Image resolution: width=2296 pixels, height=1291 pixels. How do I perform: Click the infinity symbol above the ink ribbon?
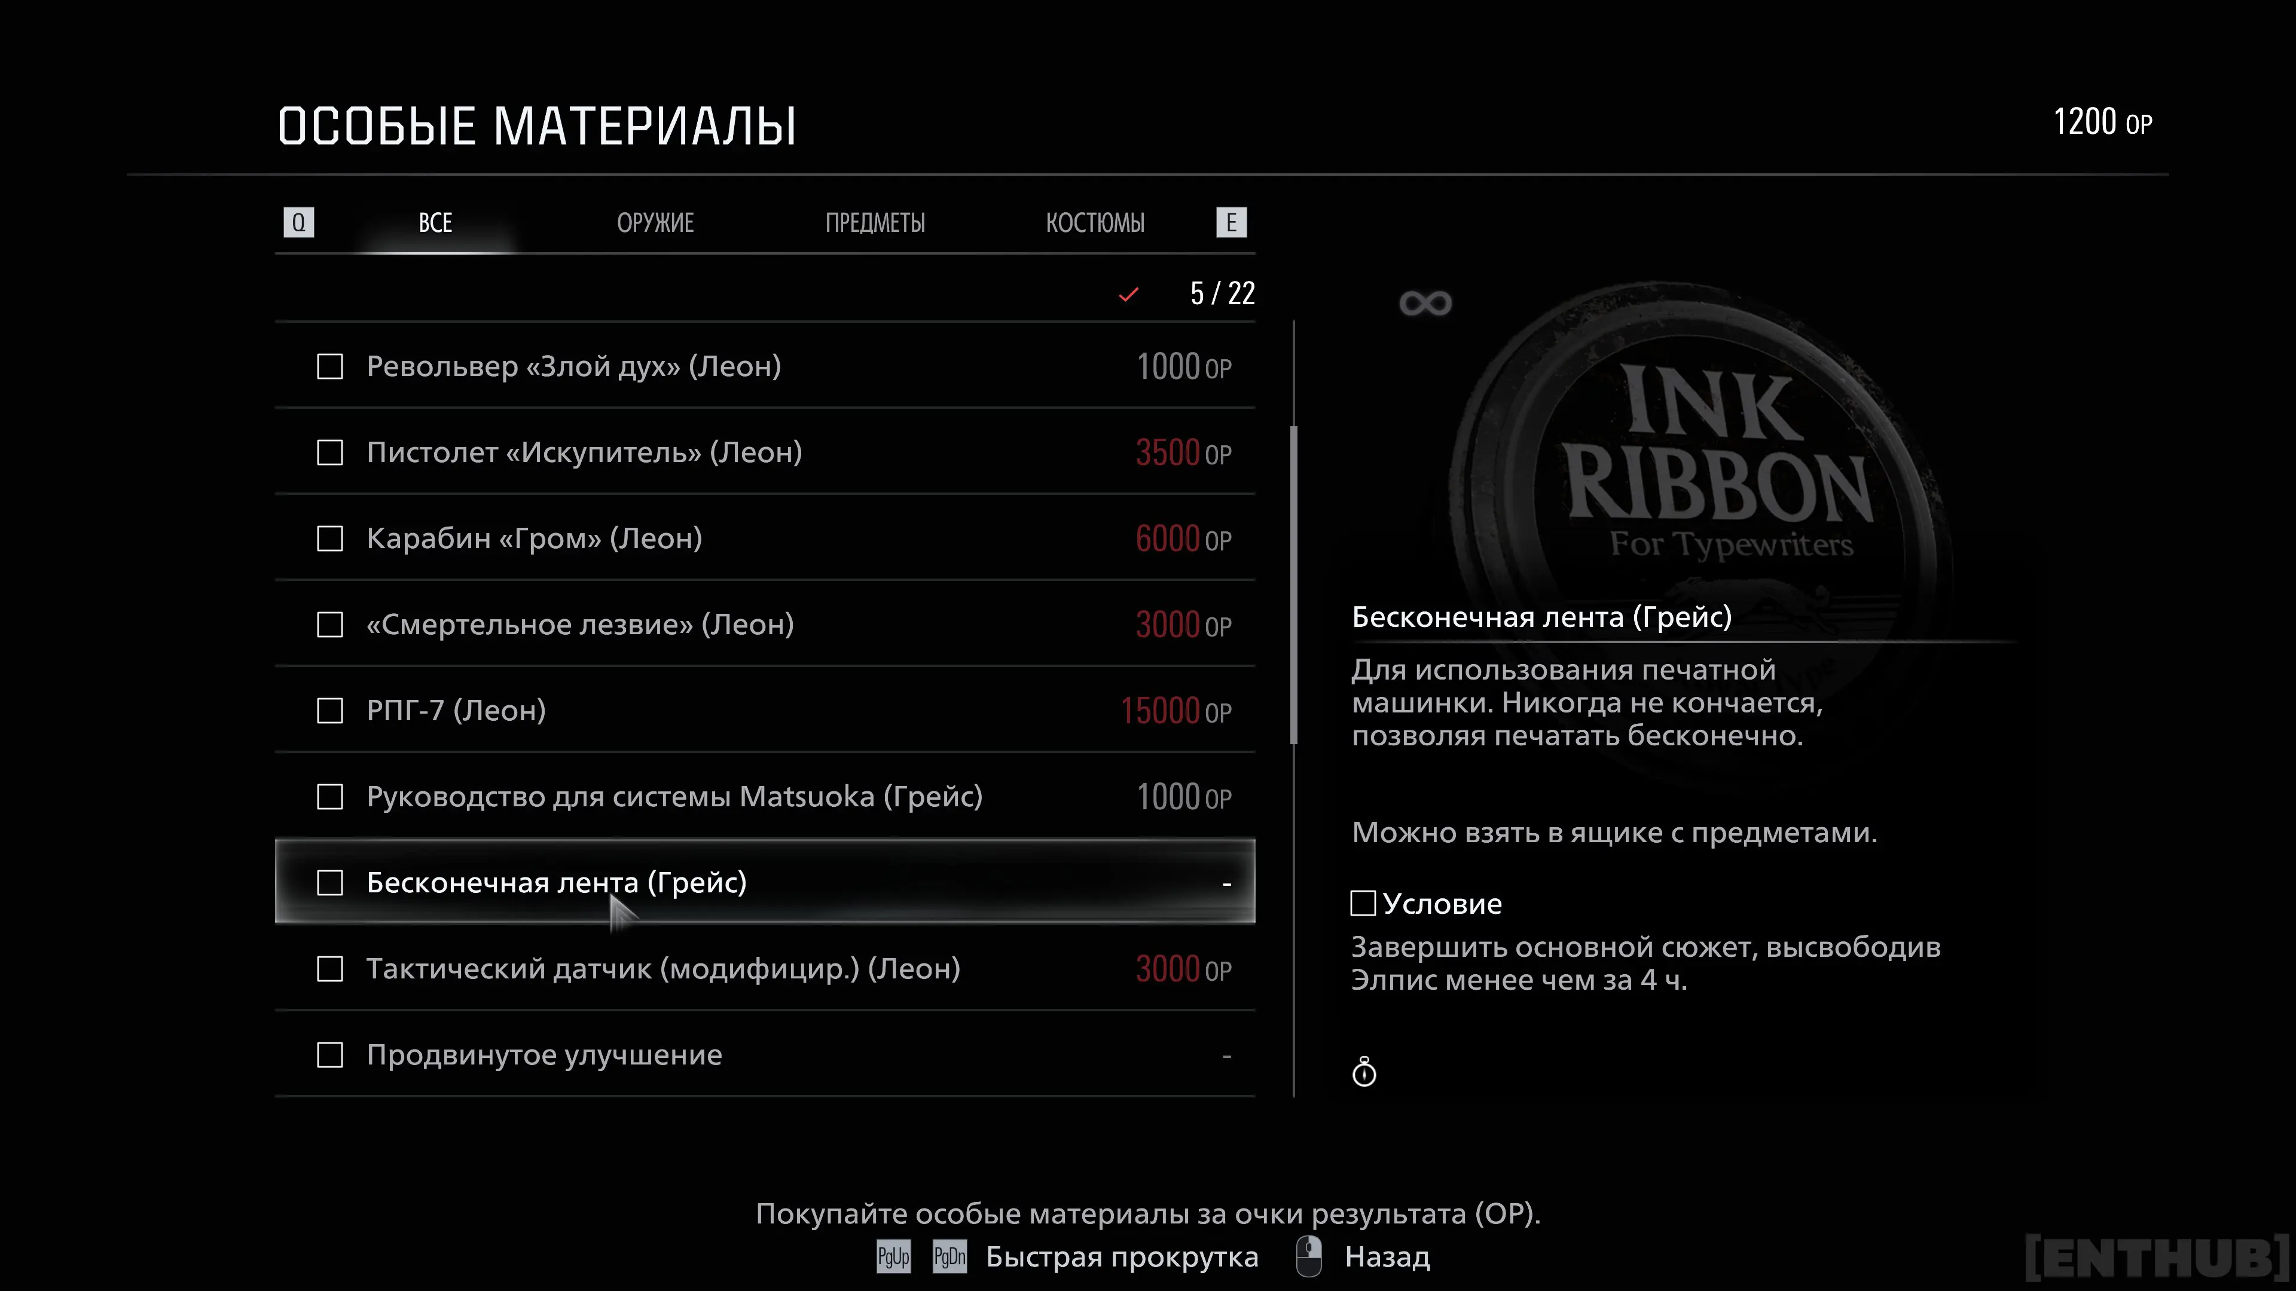(1425, 304)
